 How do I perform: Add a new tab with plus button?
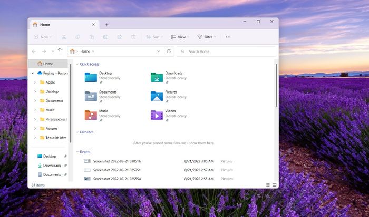[x=106, y=25]
